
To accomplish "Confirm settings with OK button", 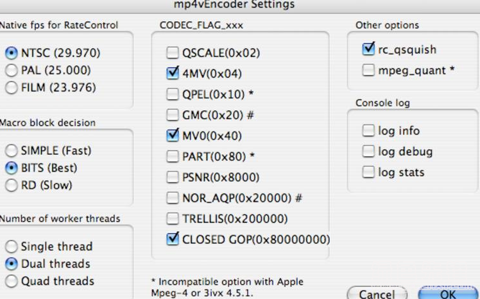I will [x=448, y=293].
